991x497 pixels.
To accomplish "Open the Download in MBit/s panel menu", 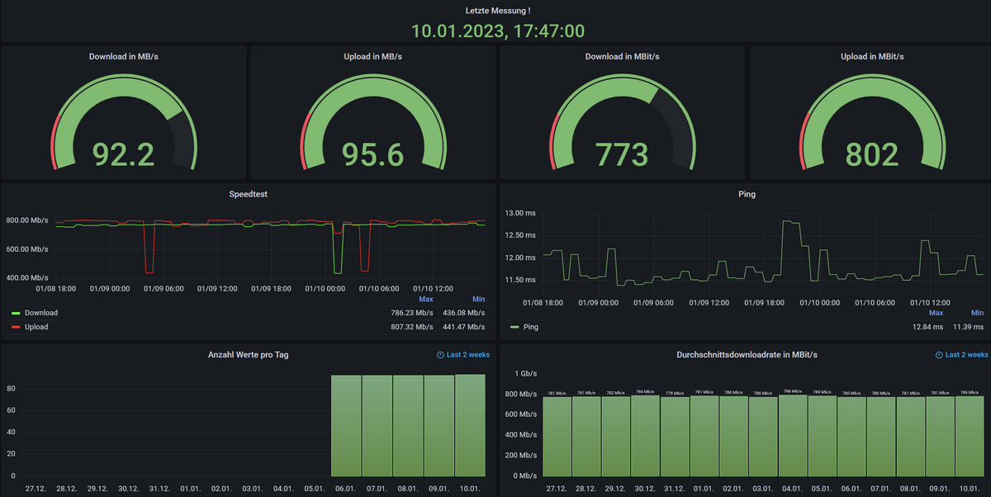I will (622, 56).
